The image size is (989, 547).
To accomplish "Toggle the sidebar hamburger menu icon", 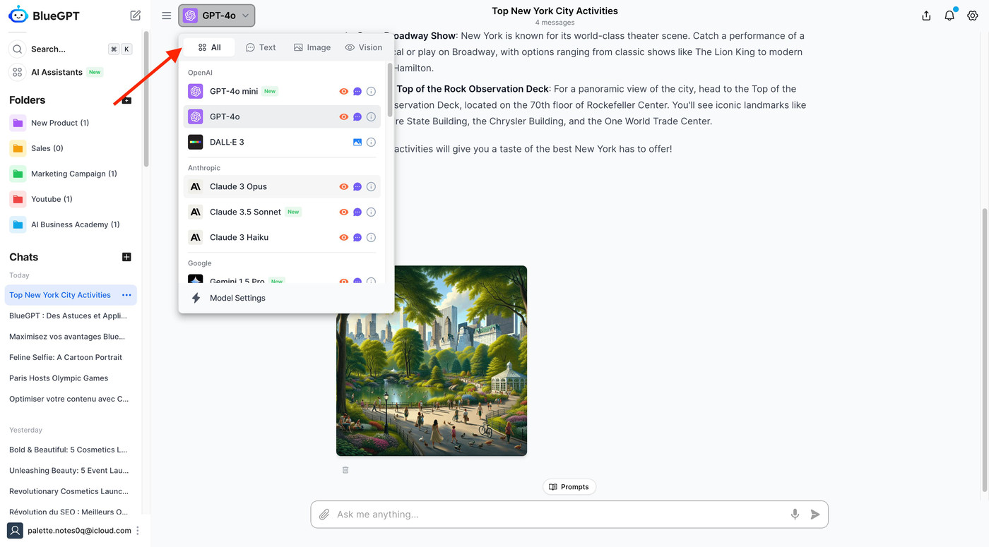I will 166,16.
